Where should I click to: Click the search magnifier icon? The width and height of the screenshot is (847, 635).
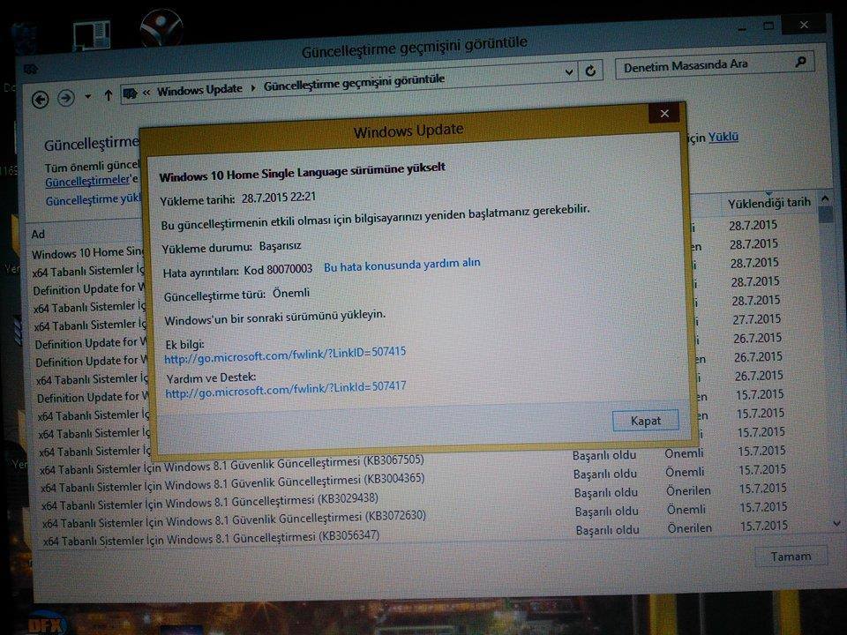tap(801, 62)
